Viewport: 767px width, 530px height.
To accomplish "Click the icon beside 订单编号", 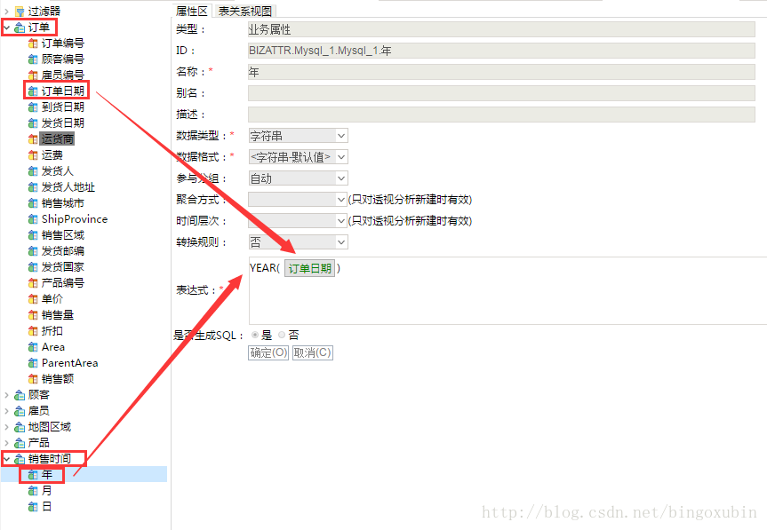I will tap(33, 44).
